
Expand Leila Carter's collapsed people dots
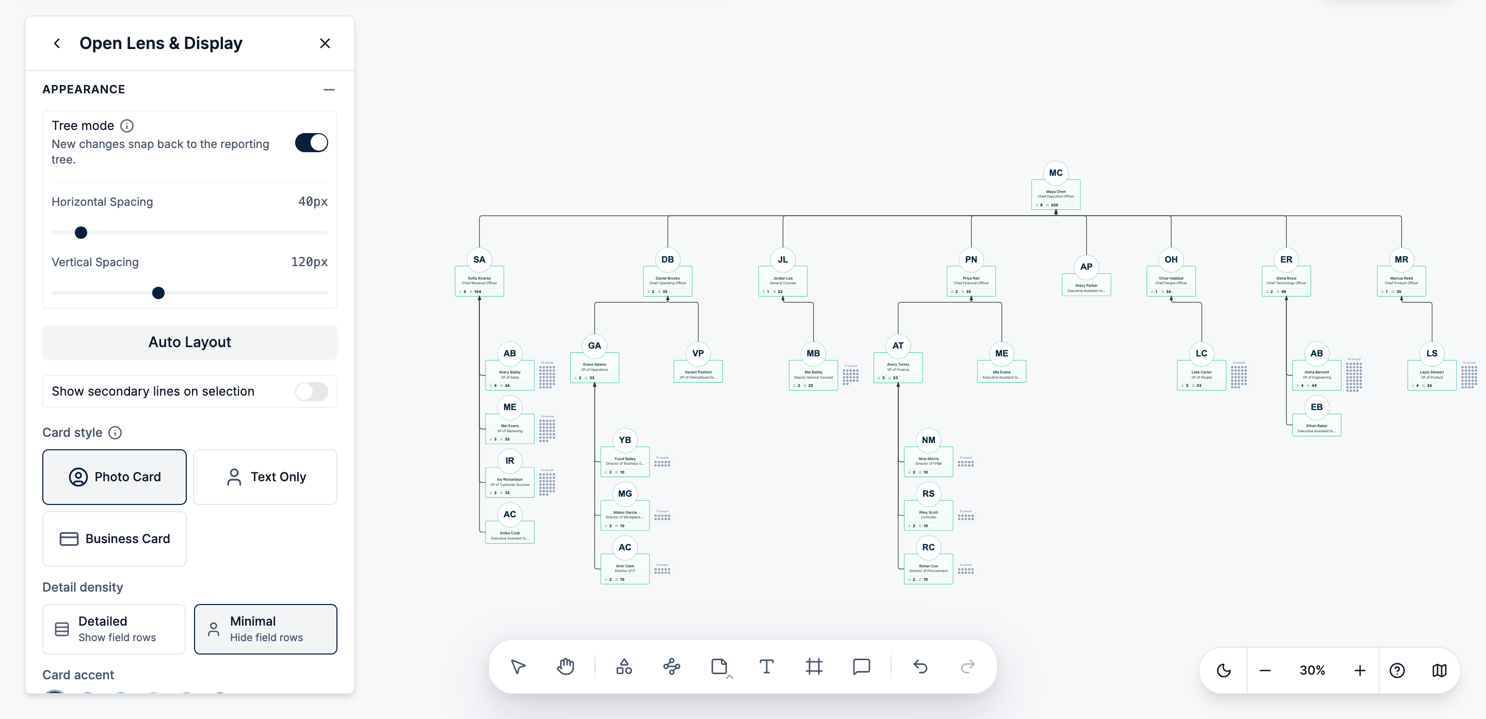[1238, 375]
